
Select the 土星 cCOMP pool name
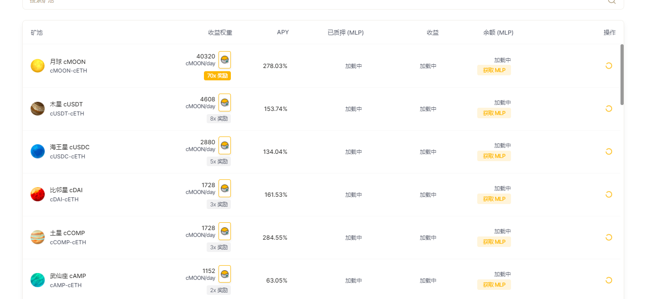[68, 233]
